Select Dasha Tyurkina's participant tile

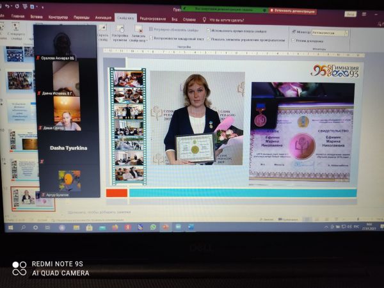coord(67,148)
